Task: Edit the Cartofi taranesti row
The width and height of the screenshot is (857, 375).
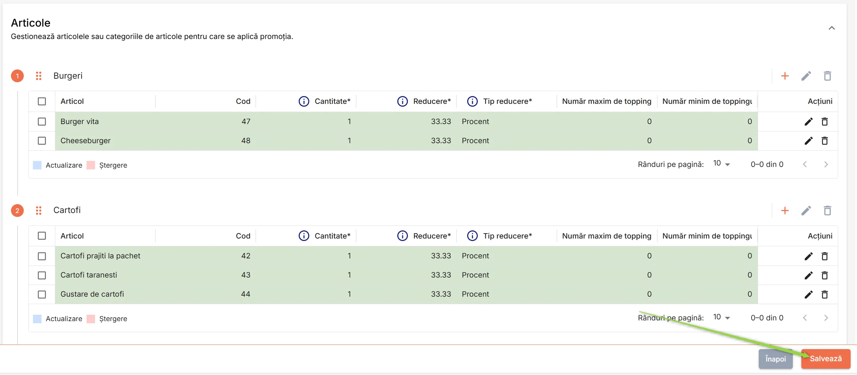Action: tap(808, 275)
